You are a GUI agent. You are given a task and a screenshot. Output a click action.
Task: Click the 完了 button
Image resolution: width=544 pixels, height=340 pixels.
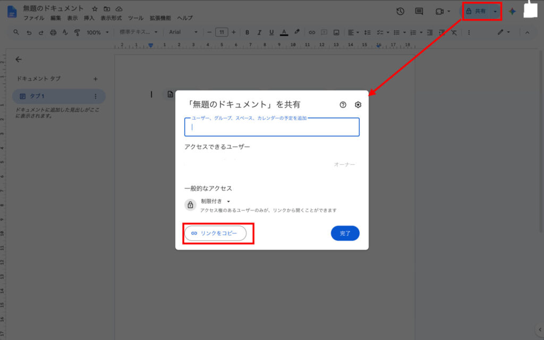click(345, 233)
